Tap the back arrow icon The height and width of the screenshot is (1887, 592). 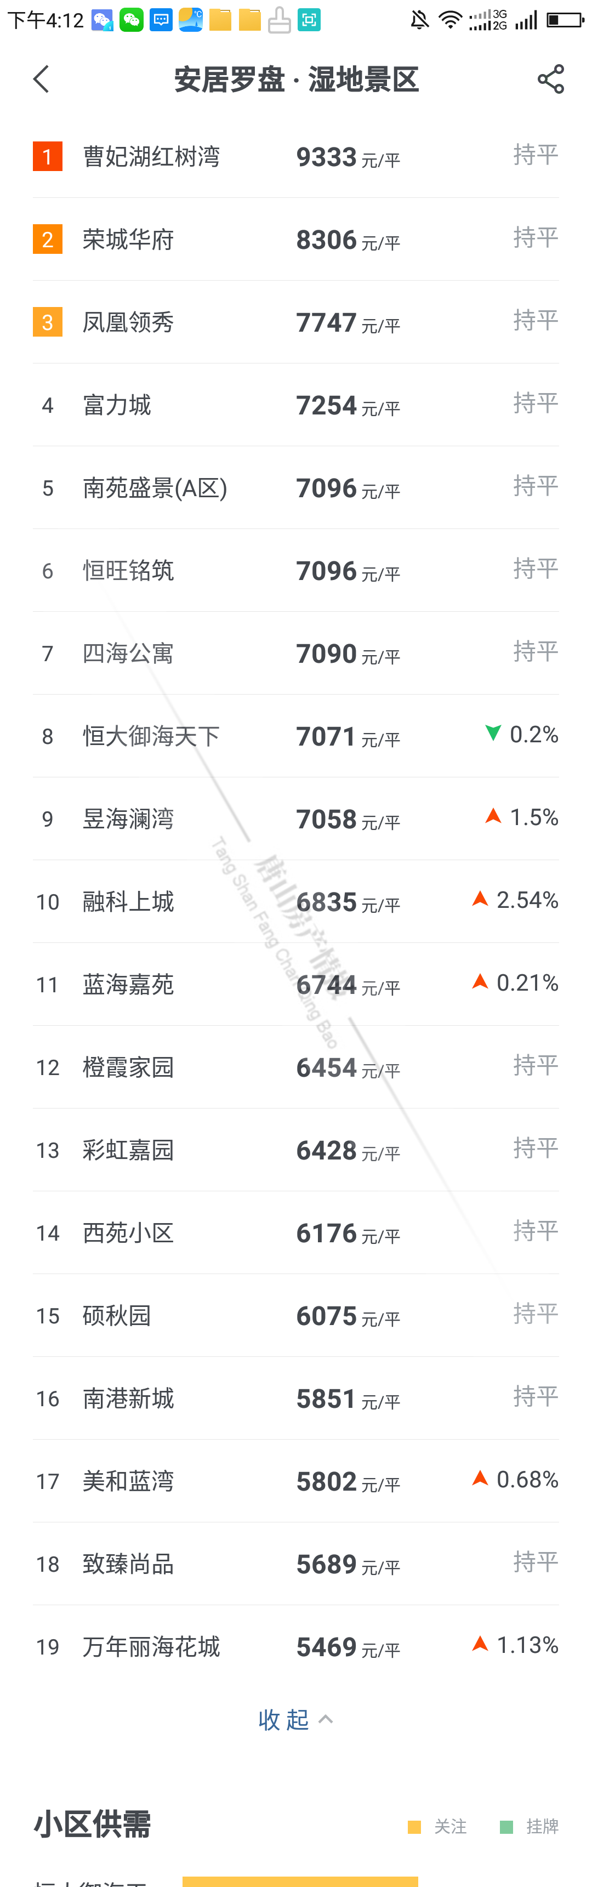(x=41, y=79)
